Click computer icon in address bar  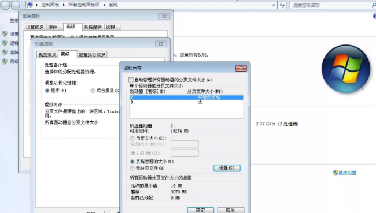coord(30,5)
